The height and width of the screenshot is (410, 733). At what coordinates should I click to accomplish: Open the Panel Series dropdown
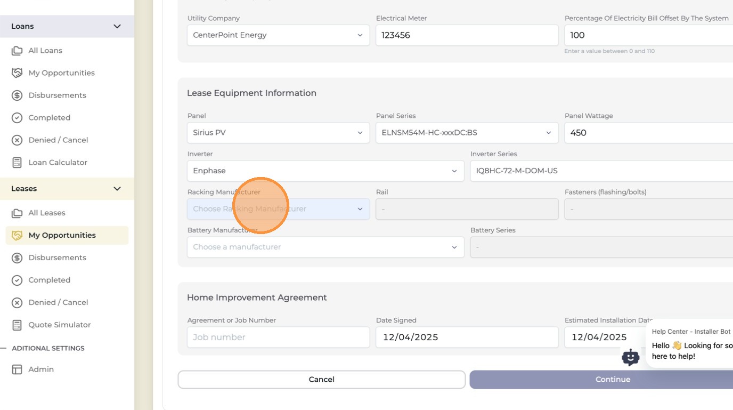pos(467,133)
